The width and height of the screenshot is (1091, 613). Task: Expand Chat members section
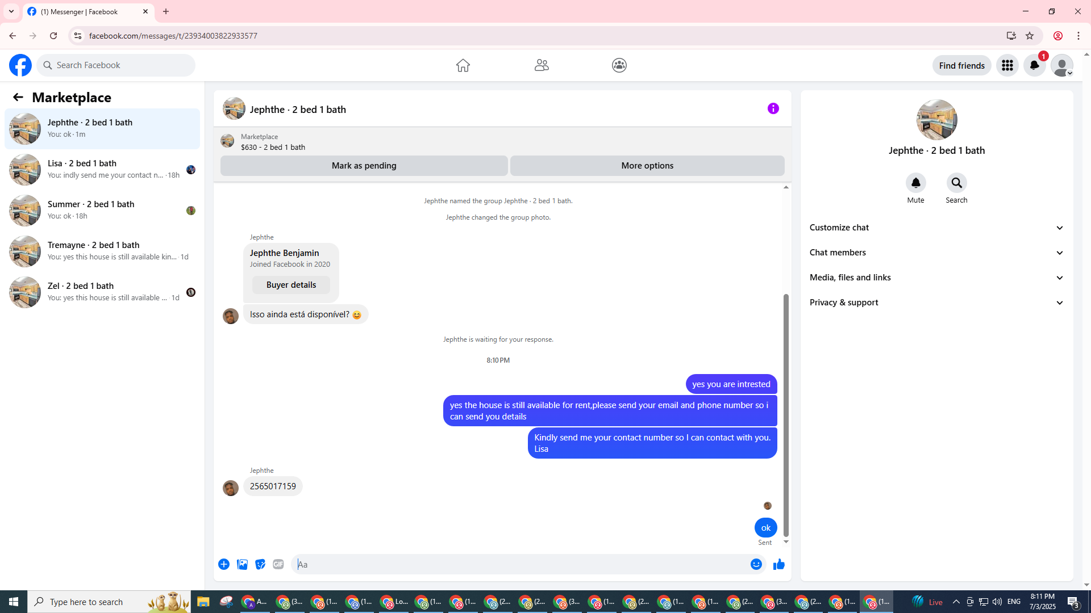tap(936, 253)
